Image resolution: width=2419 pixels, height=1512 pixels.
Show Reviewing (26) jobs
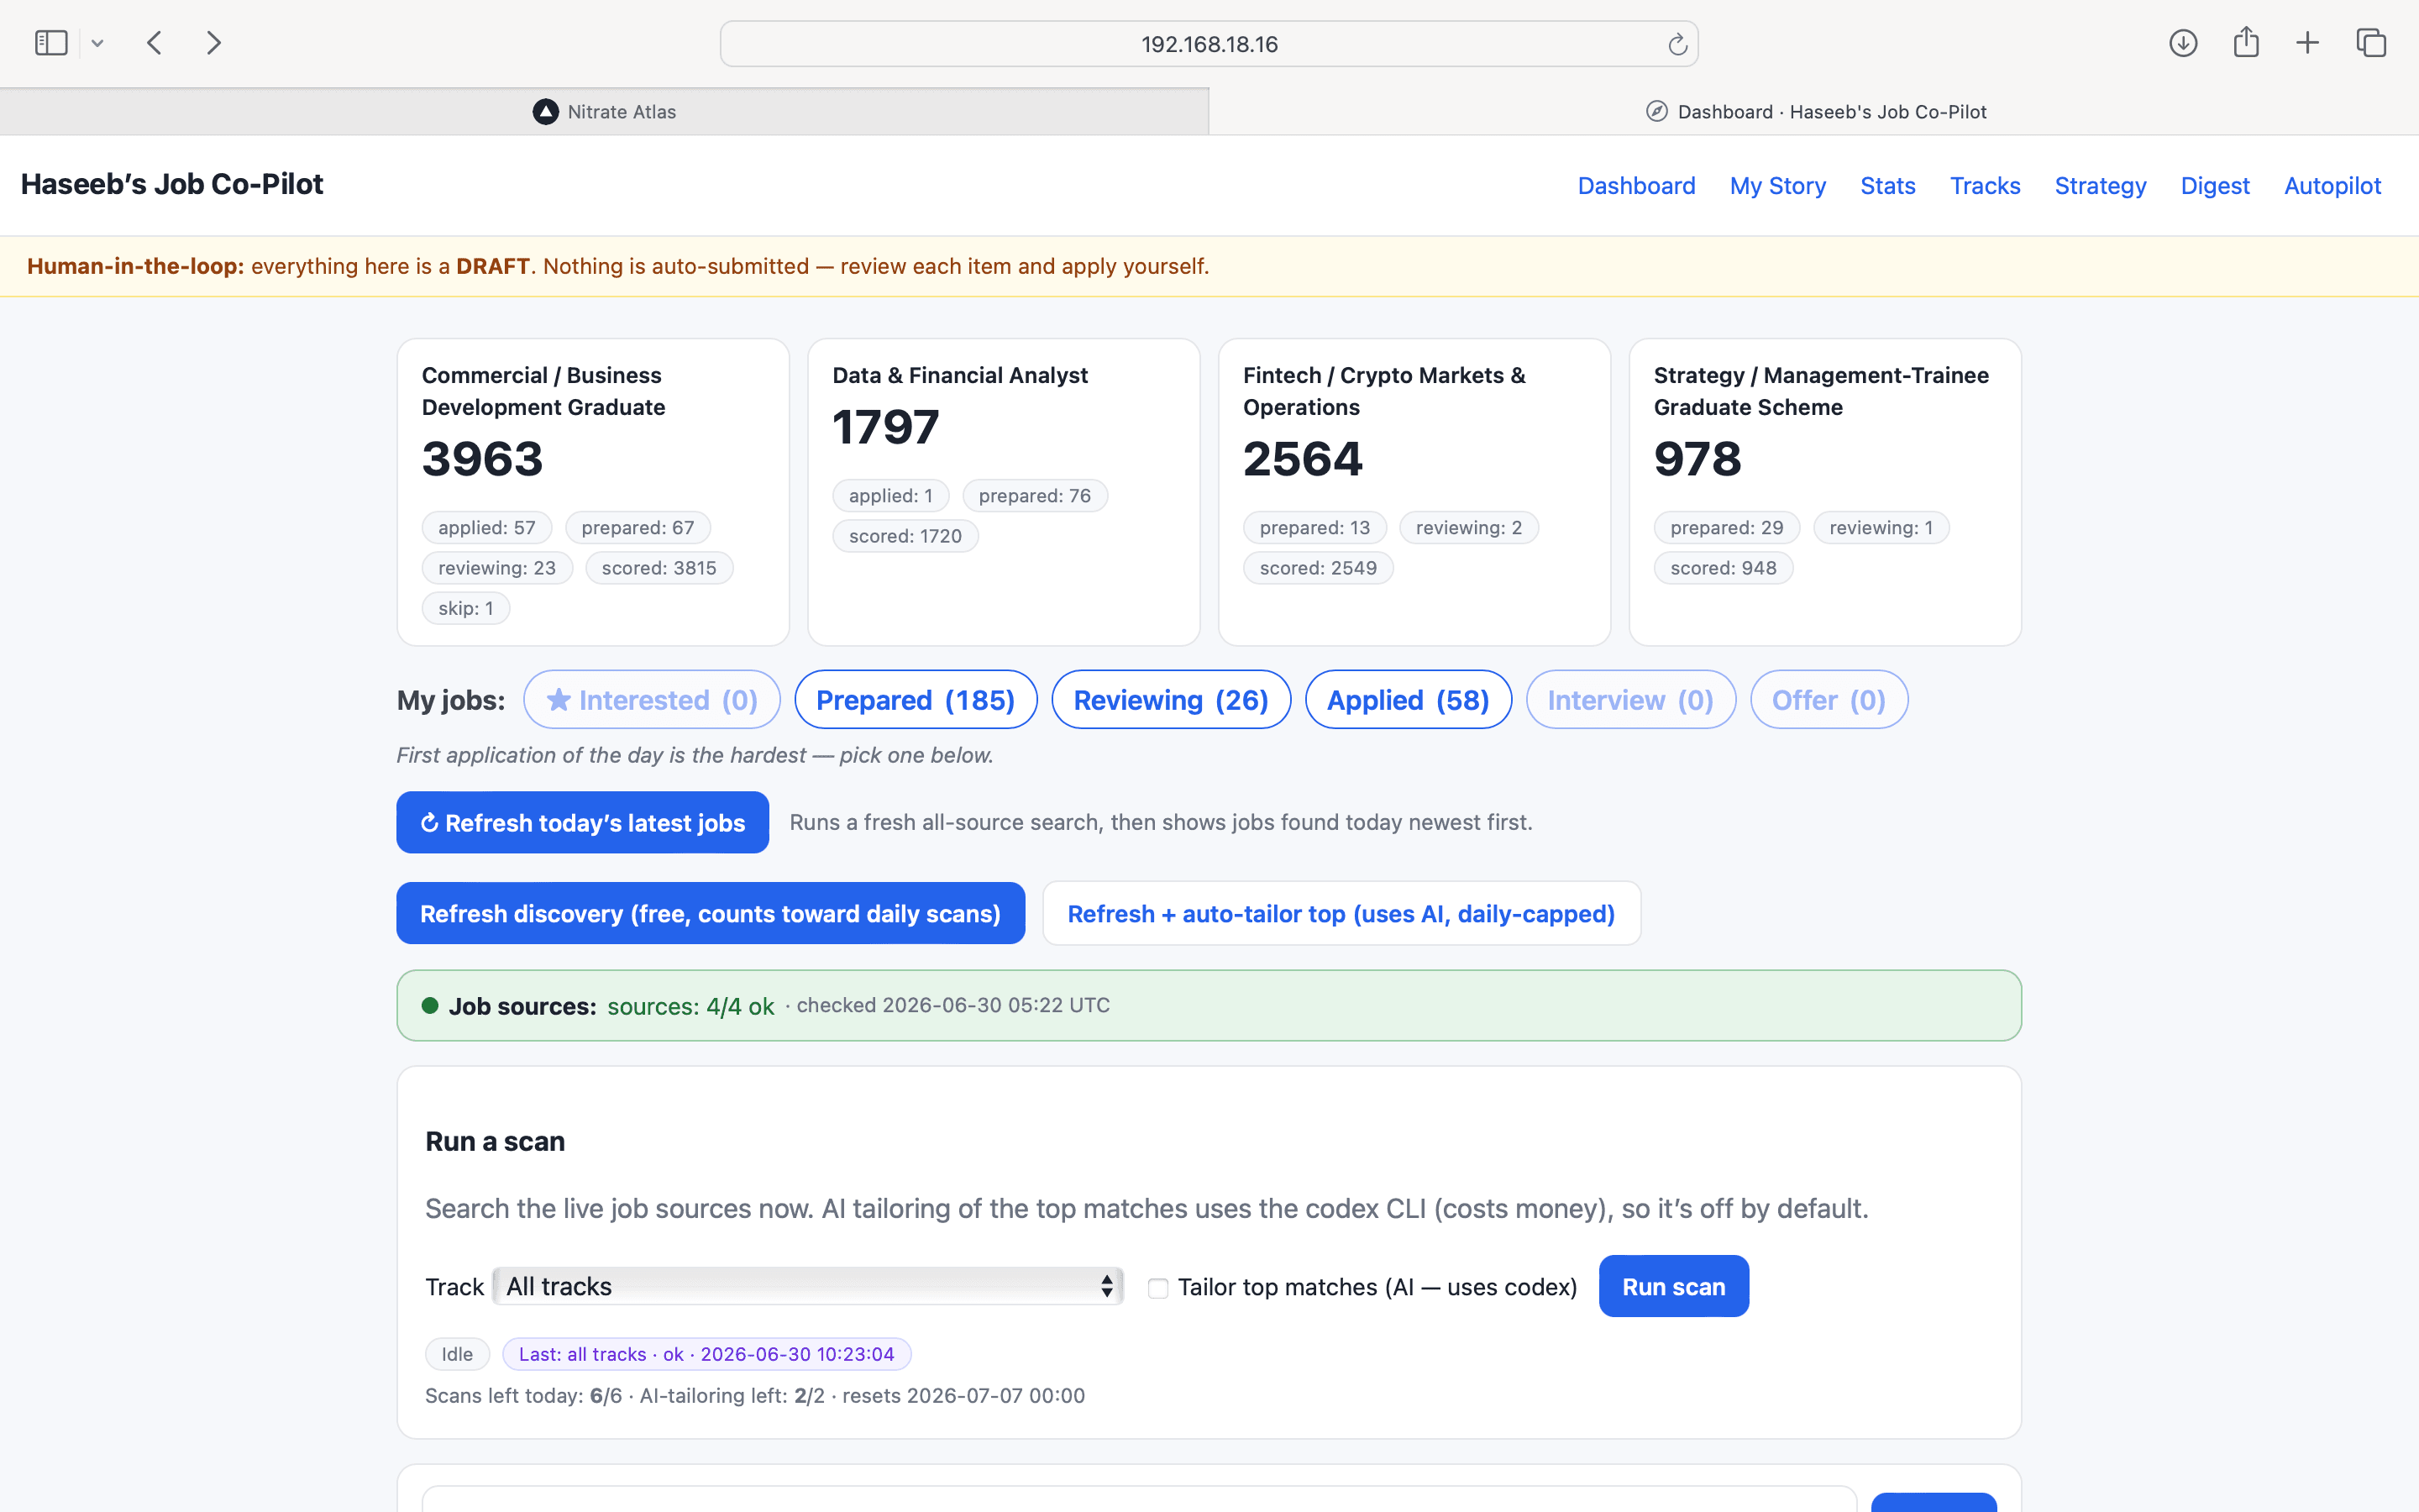[x=1171, y=700]
